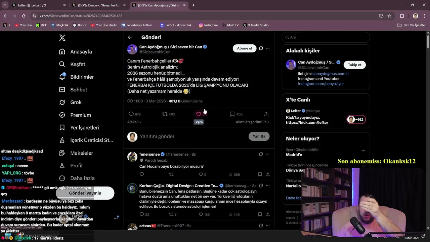
Task: Like the main post heart icon
Action: coord(199,114)
